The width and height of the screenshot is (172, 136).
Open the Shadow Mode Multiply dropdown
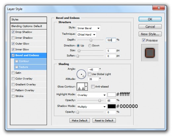92,107
